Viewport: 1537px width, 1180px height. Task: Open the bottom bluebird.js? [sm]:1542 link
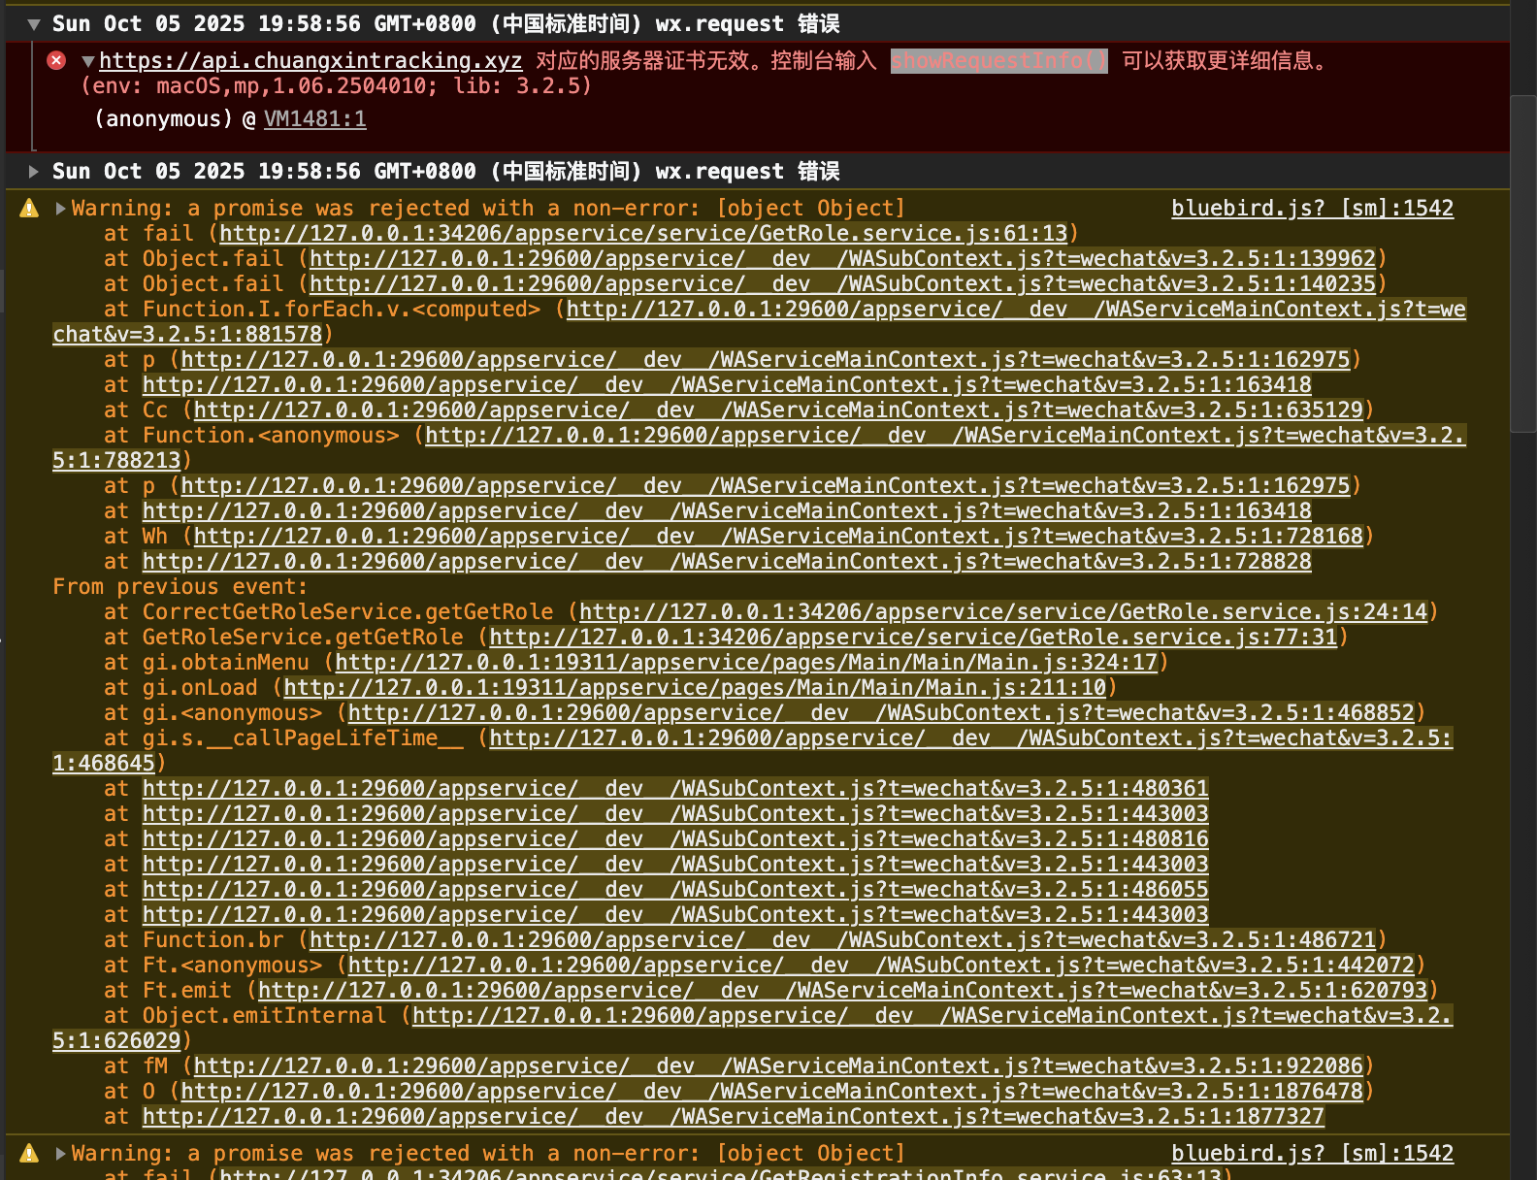click(x=1313, y=1154)
